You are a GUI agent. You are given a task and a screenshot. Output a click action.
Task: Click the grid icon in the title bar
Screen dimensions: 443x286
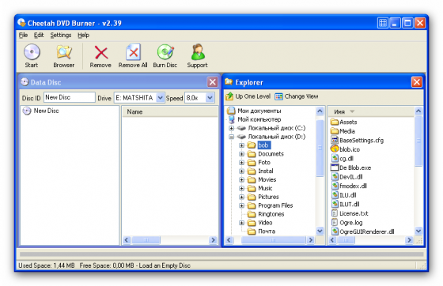coord(383,23)
